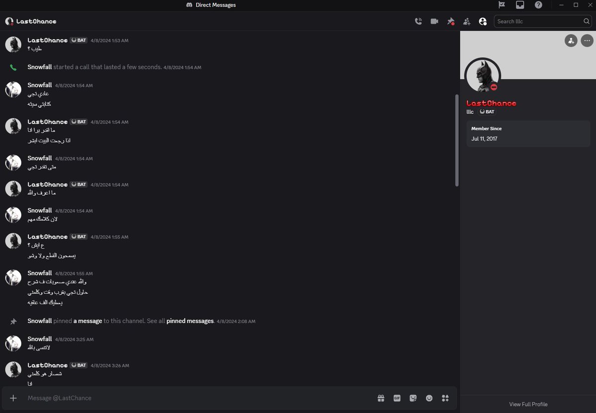Click the Member Since Jul 11, 2017 card

pos(528,134)
